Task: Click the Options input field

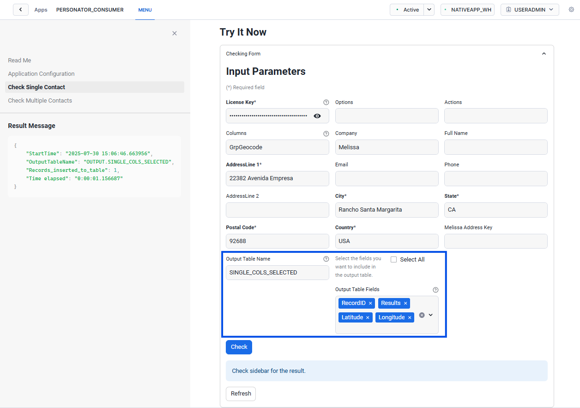Action: click(x=387, y=116)
